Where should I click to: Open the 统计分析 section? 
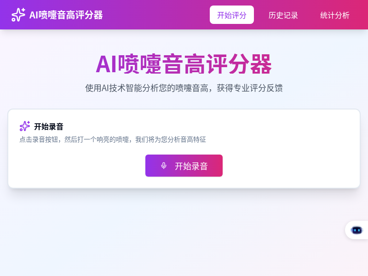point(334,15)
